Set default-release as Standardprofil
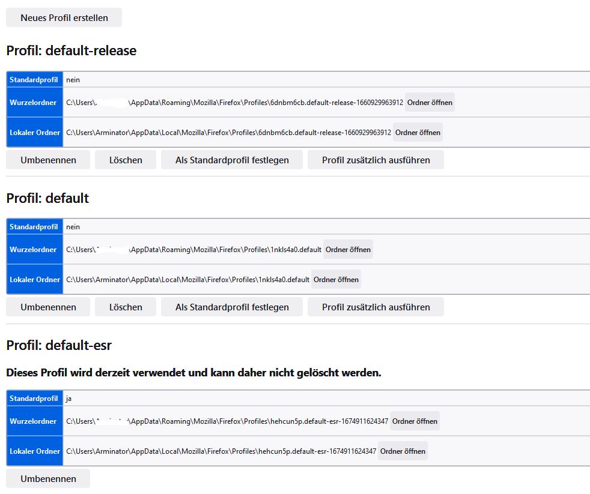The image size is (590, 494). [232, 160]
